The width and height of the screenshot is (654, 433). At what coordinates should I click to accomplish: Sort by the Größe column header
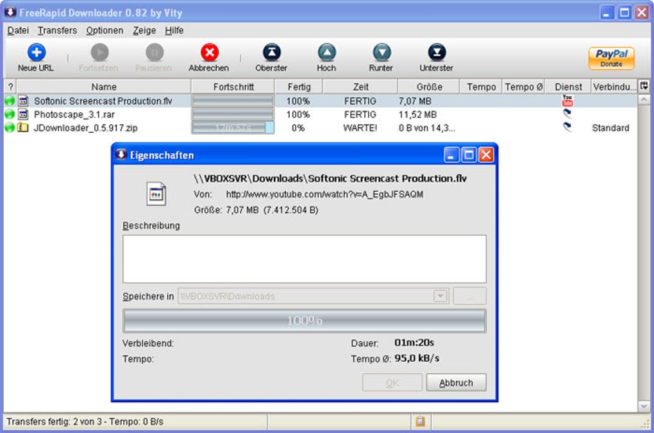[x=429, y=87]
